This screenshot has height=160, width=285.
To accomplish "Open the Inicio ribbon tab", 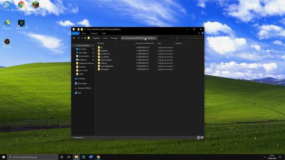I will click(x=84, y=33).
